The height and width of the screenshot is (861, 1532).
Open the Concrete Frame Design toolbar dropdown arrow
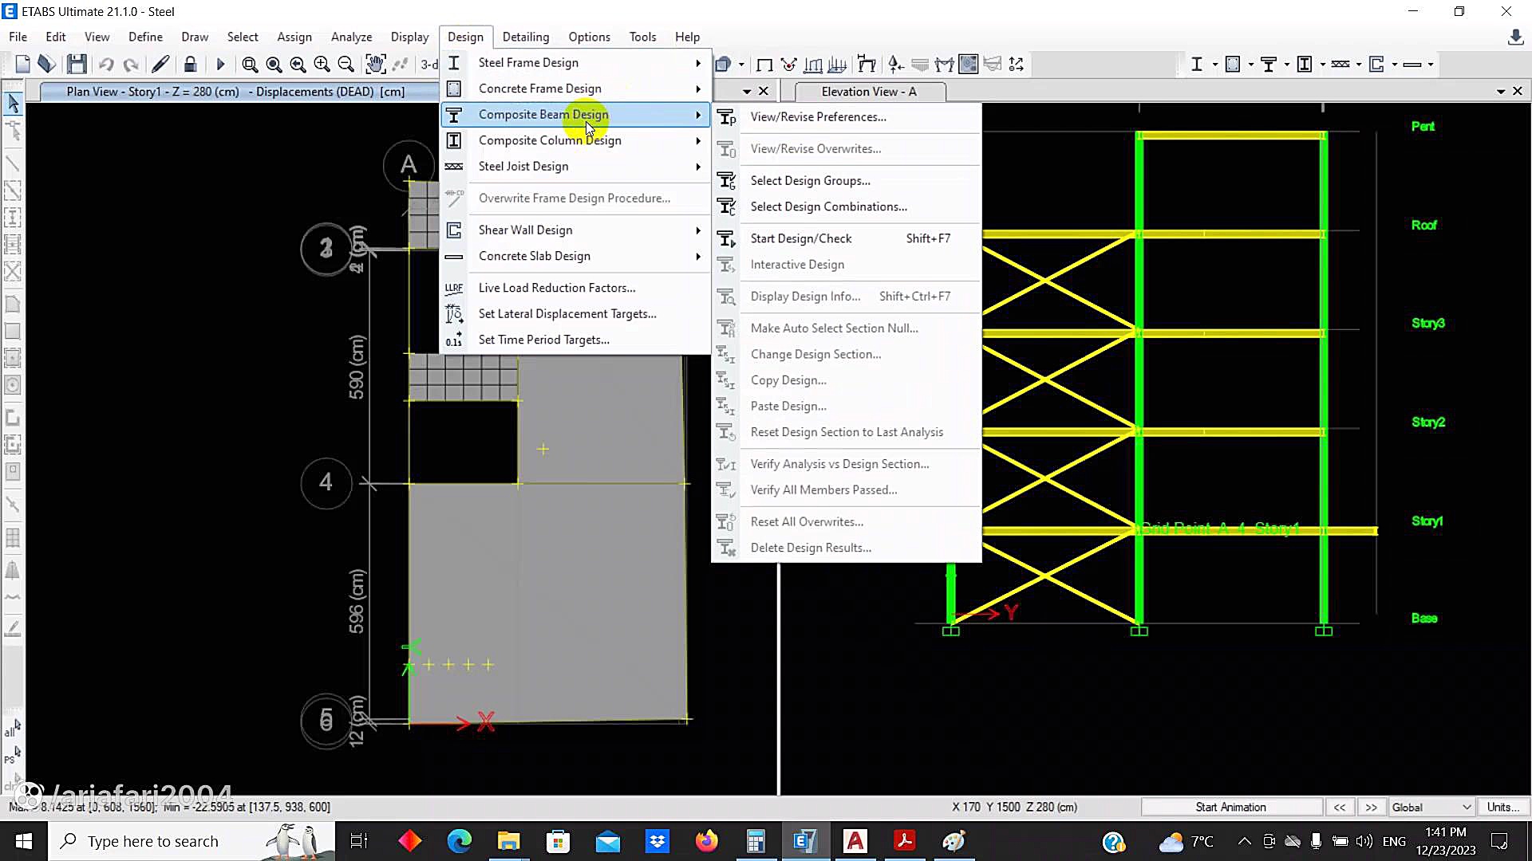[1250, 65]
